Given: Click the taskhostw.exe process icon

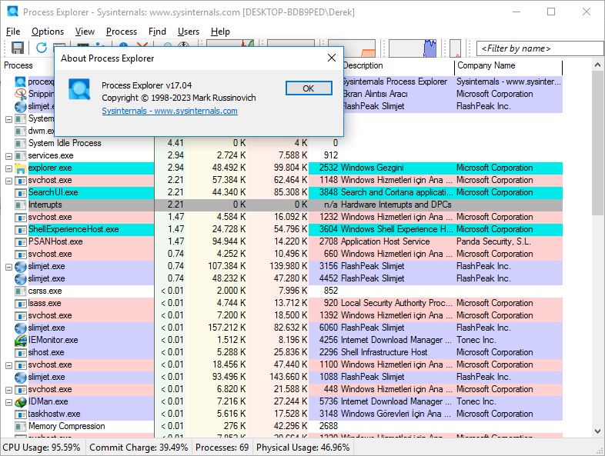Looking at the screenshot, I should [21, 414].
